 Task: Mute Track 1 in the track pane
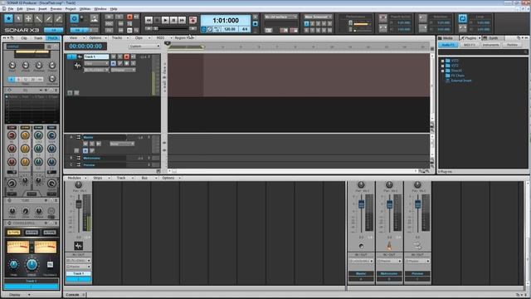114,56
